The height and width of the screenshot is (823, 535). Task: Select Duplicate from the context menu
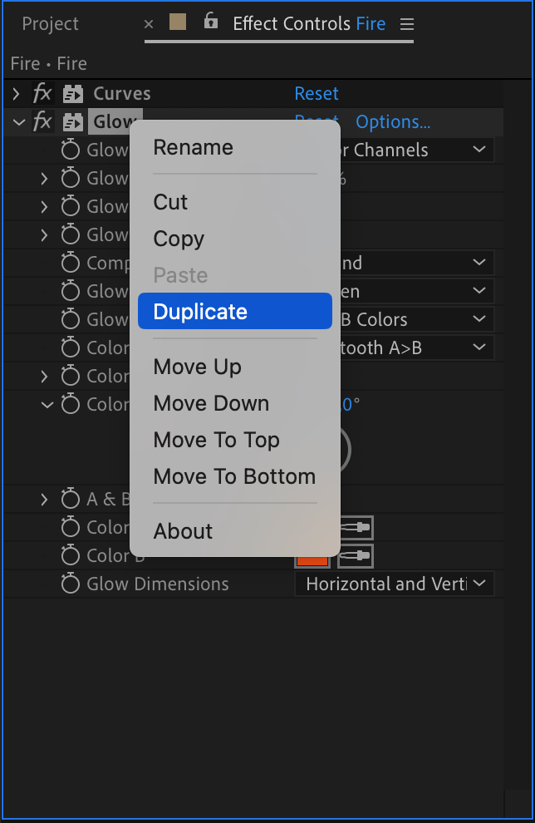pos(235,311)
